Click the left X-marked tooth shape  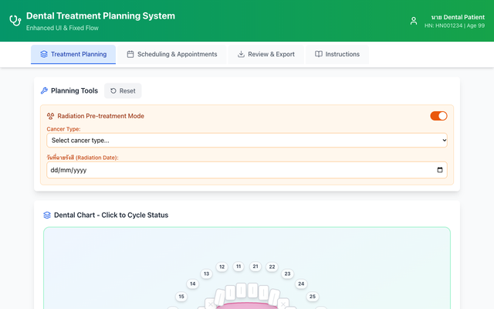[210, 304]
